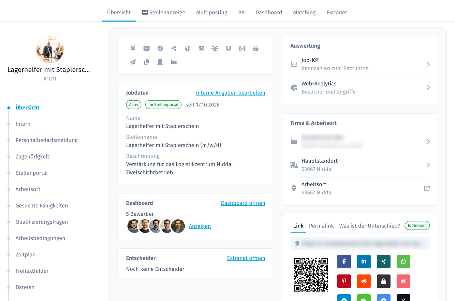Copy the job link with the copy icon
The width and height of the screenshot is (455, 301).
pyautogui.click(x=297, y=244)
